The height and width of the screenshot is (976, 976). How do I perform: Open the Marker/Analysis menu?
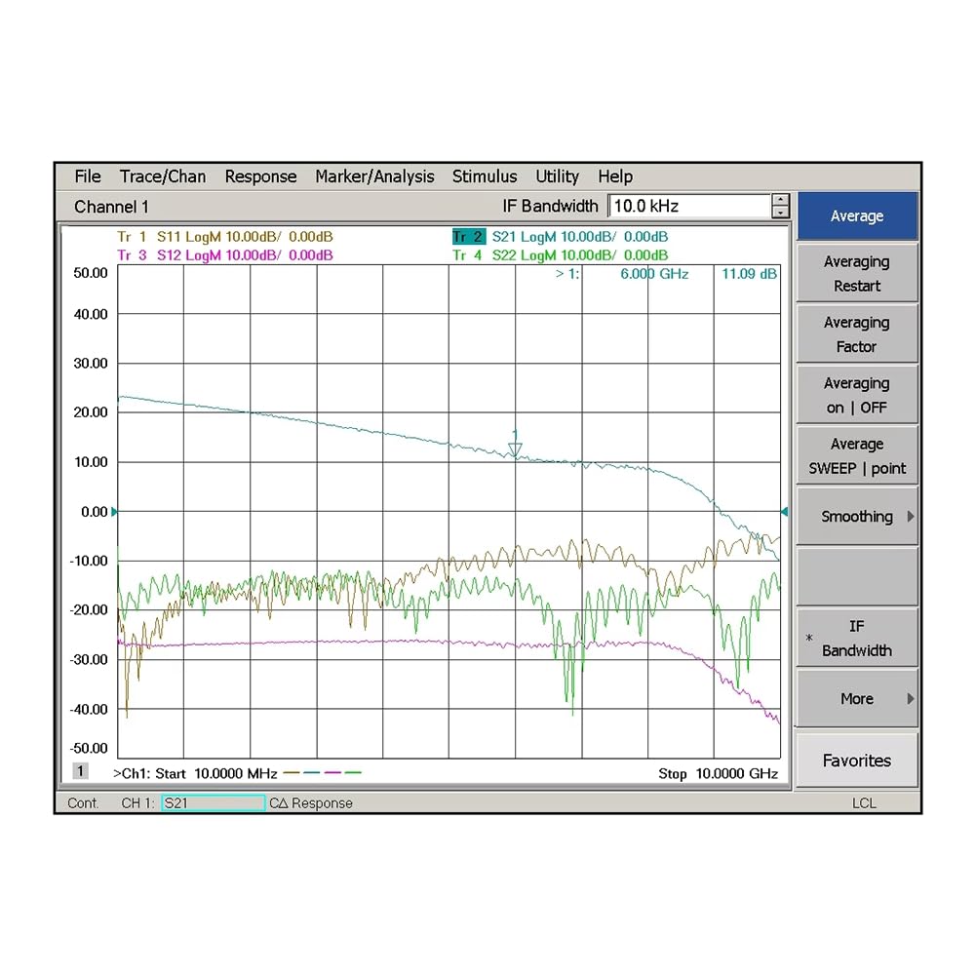pyautogui.click(x=374, y=176)
